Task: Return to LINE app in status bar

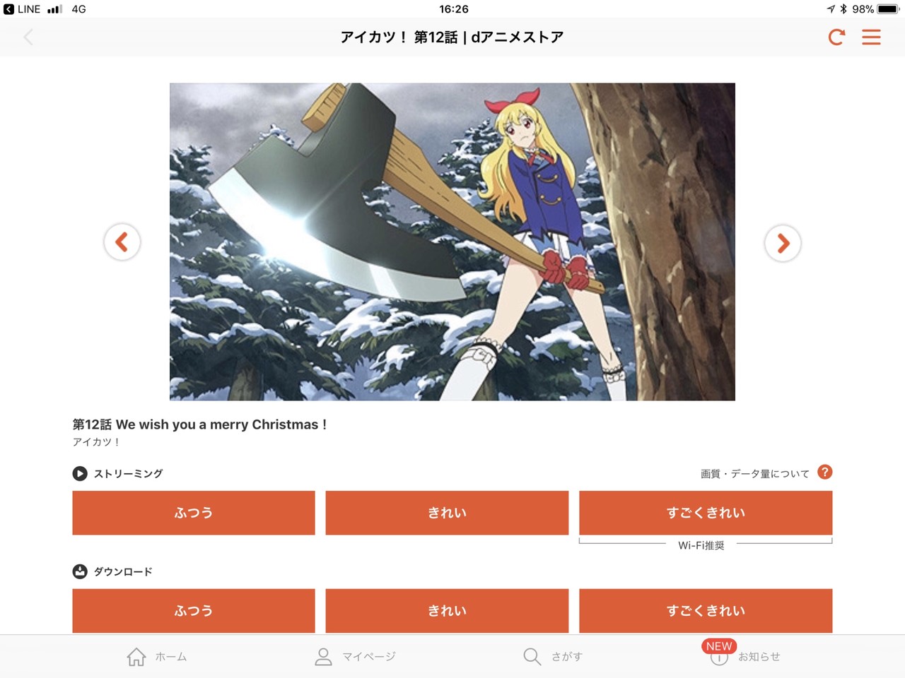Action: [23, 9]
